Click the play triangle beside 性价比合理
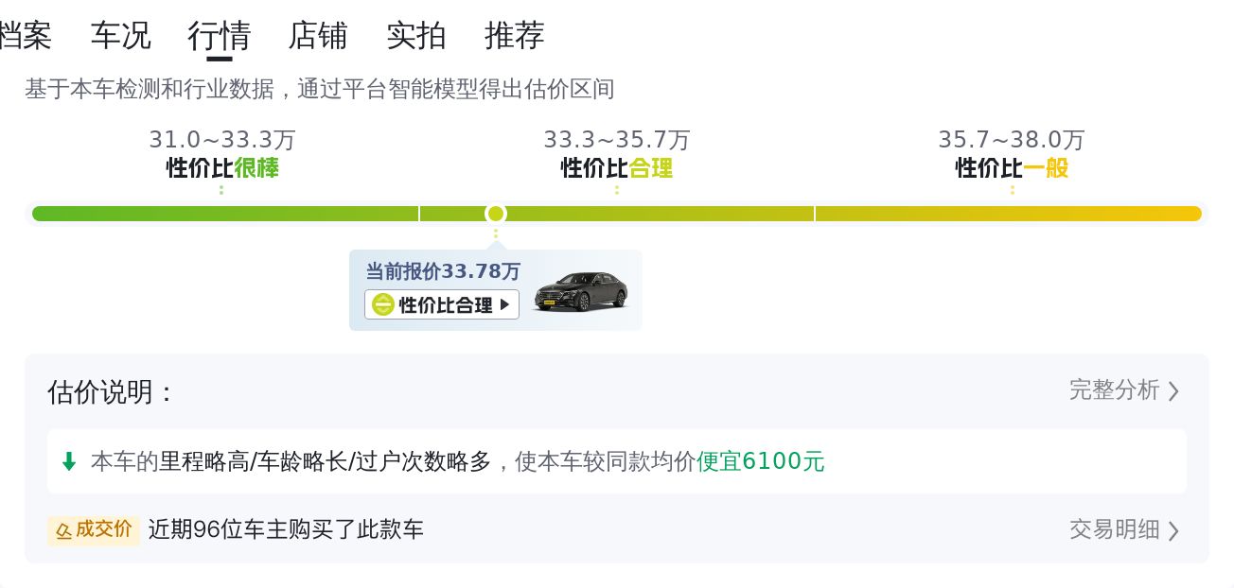The image size is (1234, 588). coord(505,304)
